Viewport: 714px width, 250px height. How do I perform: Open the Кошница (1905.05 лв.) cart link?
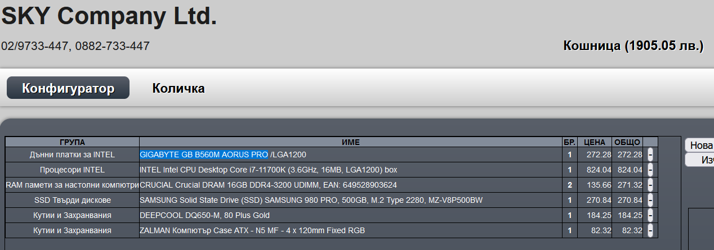tap(633, 46)
